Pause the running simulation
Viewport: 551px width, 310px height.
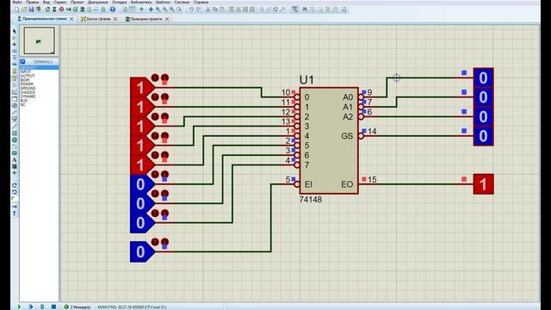tap(42, 307)
